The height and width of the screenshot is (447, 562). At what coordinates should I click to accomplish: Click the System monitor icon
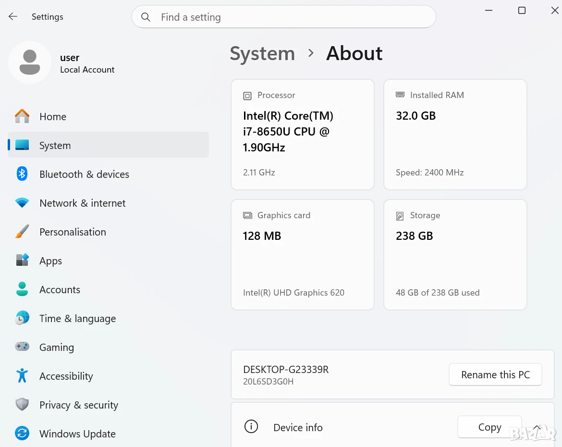(22, 145)
